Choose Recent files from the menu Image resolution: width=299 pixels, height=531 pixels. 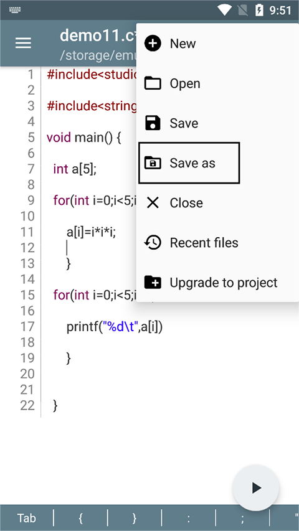pyautogui.click(x=217, y=243)
